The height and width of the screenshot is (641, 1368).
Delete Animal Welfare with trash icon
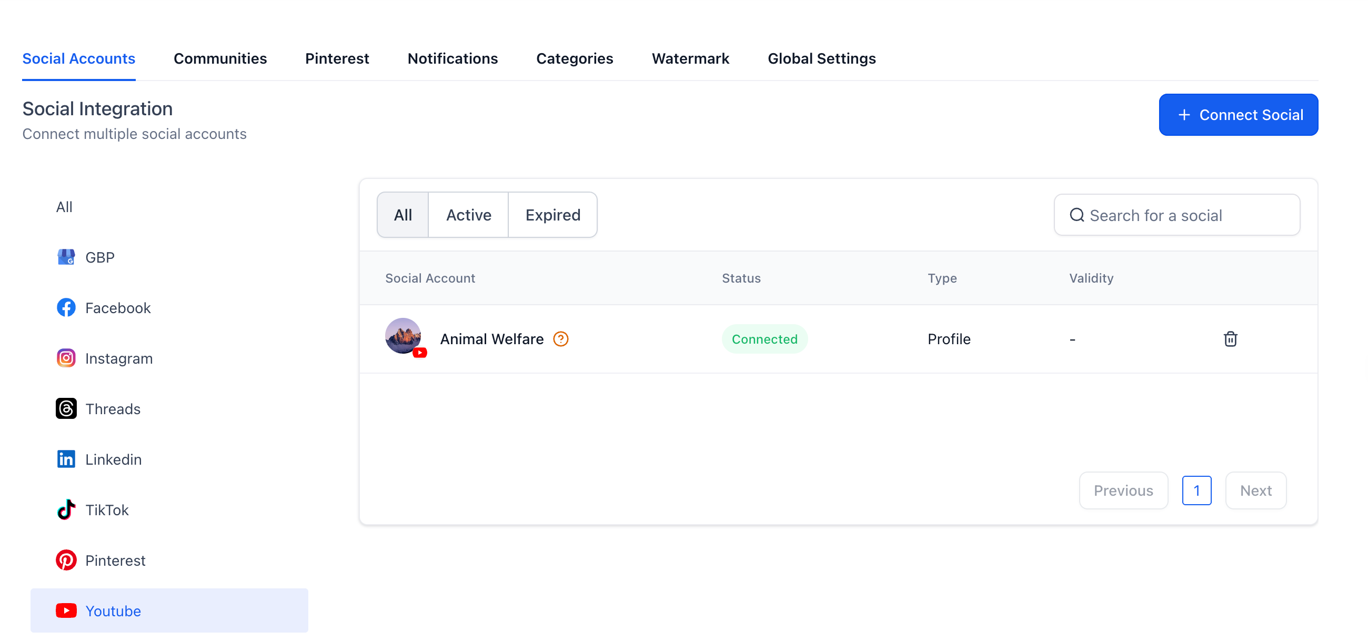point(1230,338)
